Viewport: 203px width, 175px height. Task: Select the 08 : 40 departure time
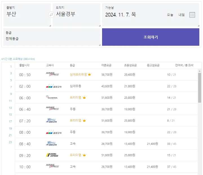(x=25, y=144)
